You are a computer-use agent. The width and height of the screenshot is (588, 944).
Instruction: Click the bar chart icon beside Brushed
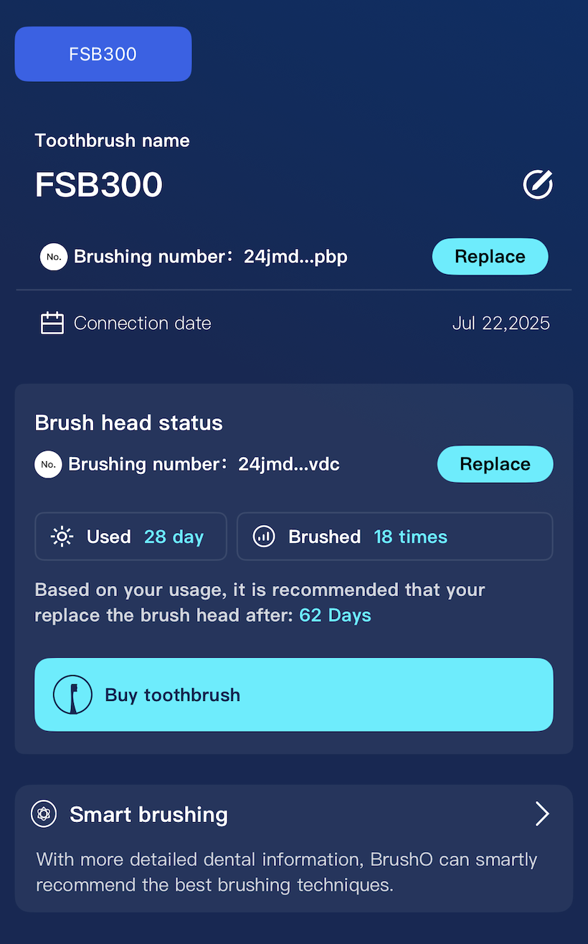click(x=264, y=537)
